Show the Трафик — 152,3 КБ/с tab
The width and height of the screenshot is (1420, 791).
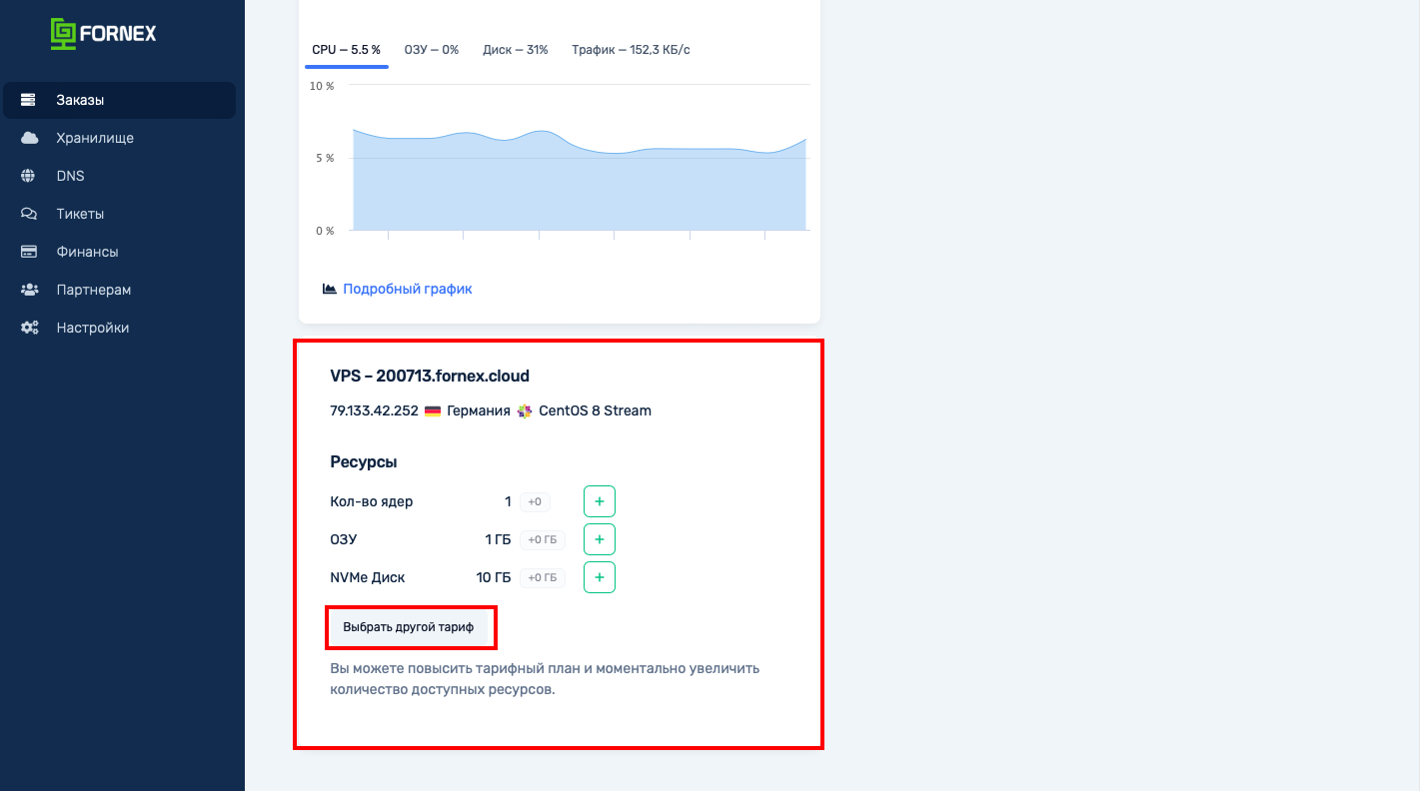pyautogui.click(x=631, y=50)
